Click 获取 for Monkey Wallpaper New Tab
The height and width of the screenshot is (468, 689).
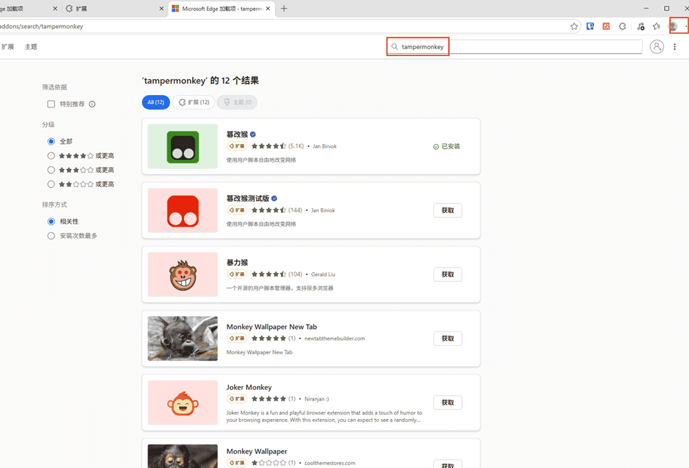pyautogui.click(x=447, y=338)
